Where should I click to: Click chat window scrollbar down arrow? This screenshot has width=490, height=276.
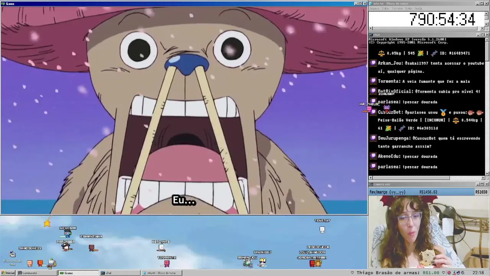(x=487, y=173)
